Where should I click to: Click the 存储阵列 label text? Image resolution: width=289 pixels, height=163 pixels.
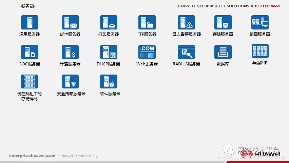(x=260, y=63)
